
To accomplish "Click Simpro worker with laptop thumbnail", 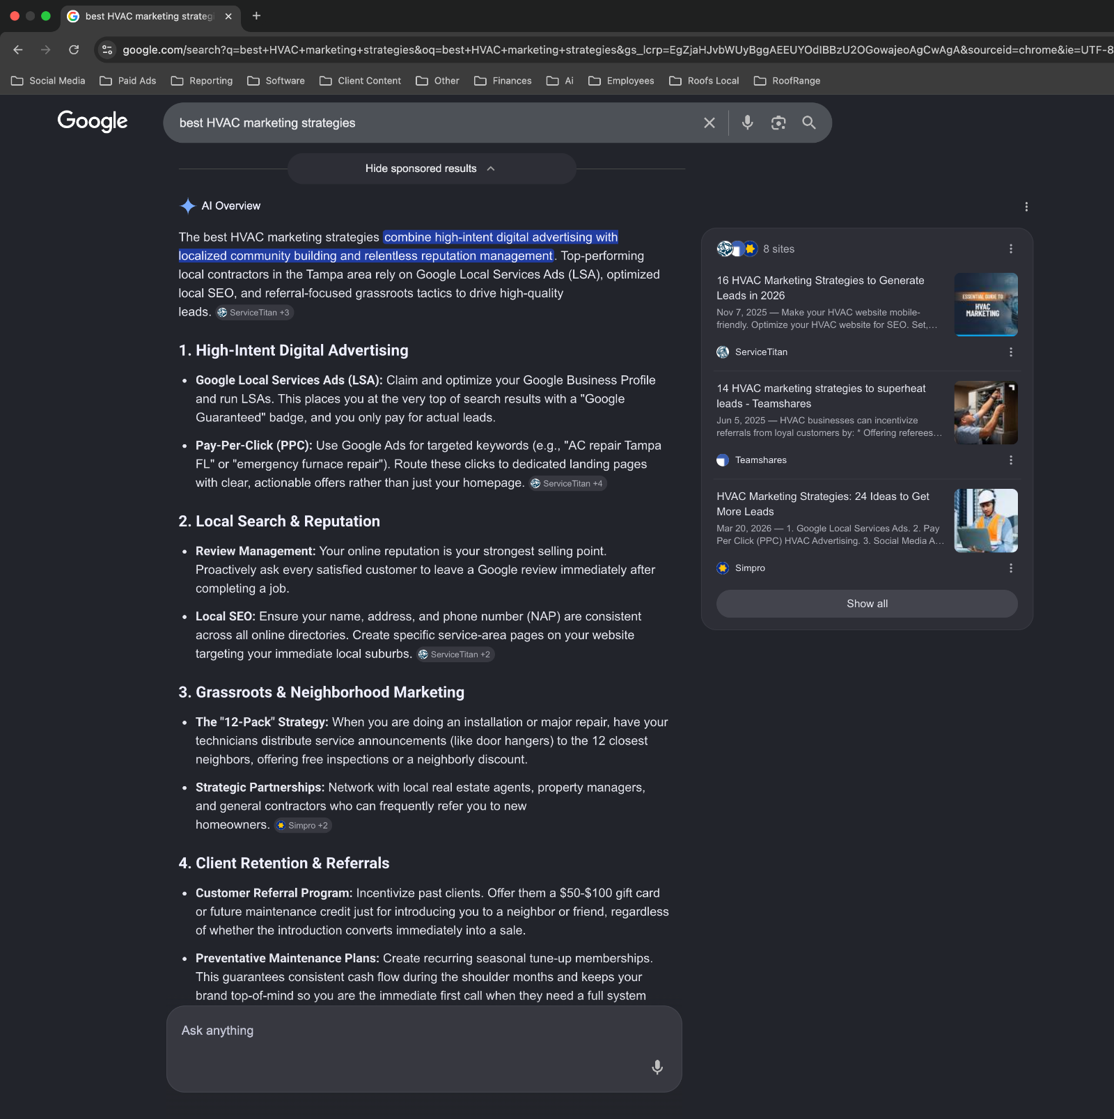I will coord(986,520).
